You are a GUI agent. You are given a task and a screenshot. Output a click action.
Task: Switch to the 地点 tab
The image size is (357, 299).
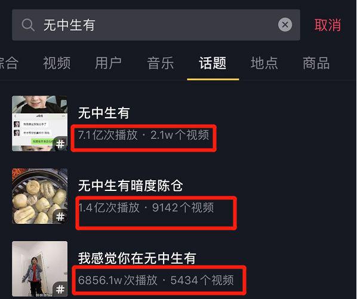264,63
